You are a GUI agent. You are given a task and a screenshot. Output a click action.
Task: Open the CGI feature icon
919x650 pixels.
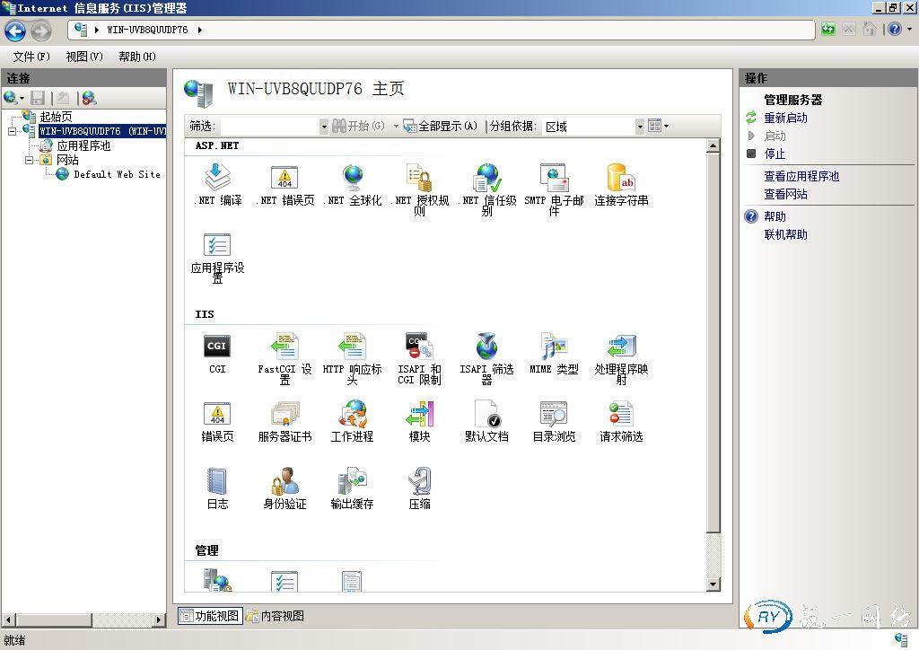pos(217,347)
